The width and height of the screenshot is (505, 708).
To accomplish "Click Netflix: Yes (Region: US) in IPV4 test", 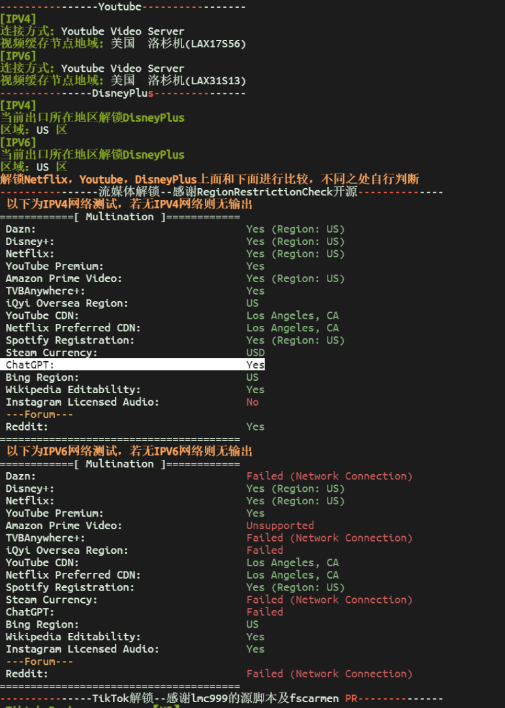I will click(175, 254).
